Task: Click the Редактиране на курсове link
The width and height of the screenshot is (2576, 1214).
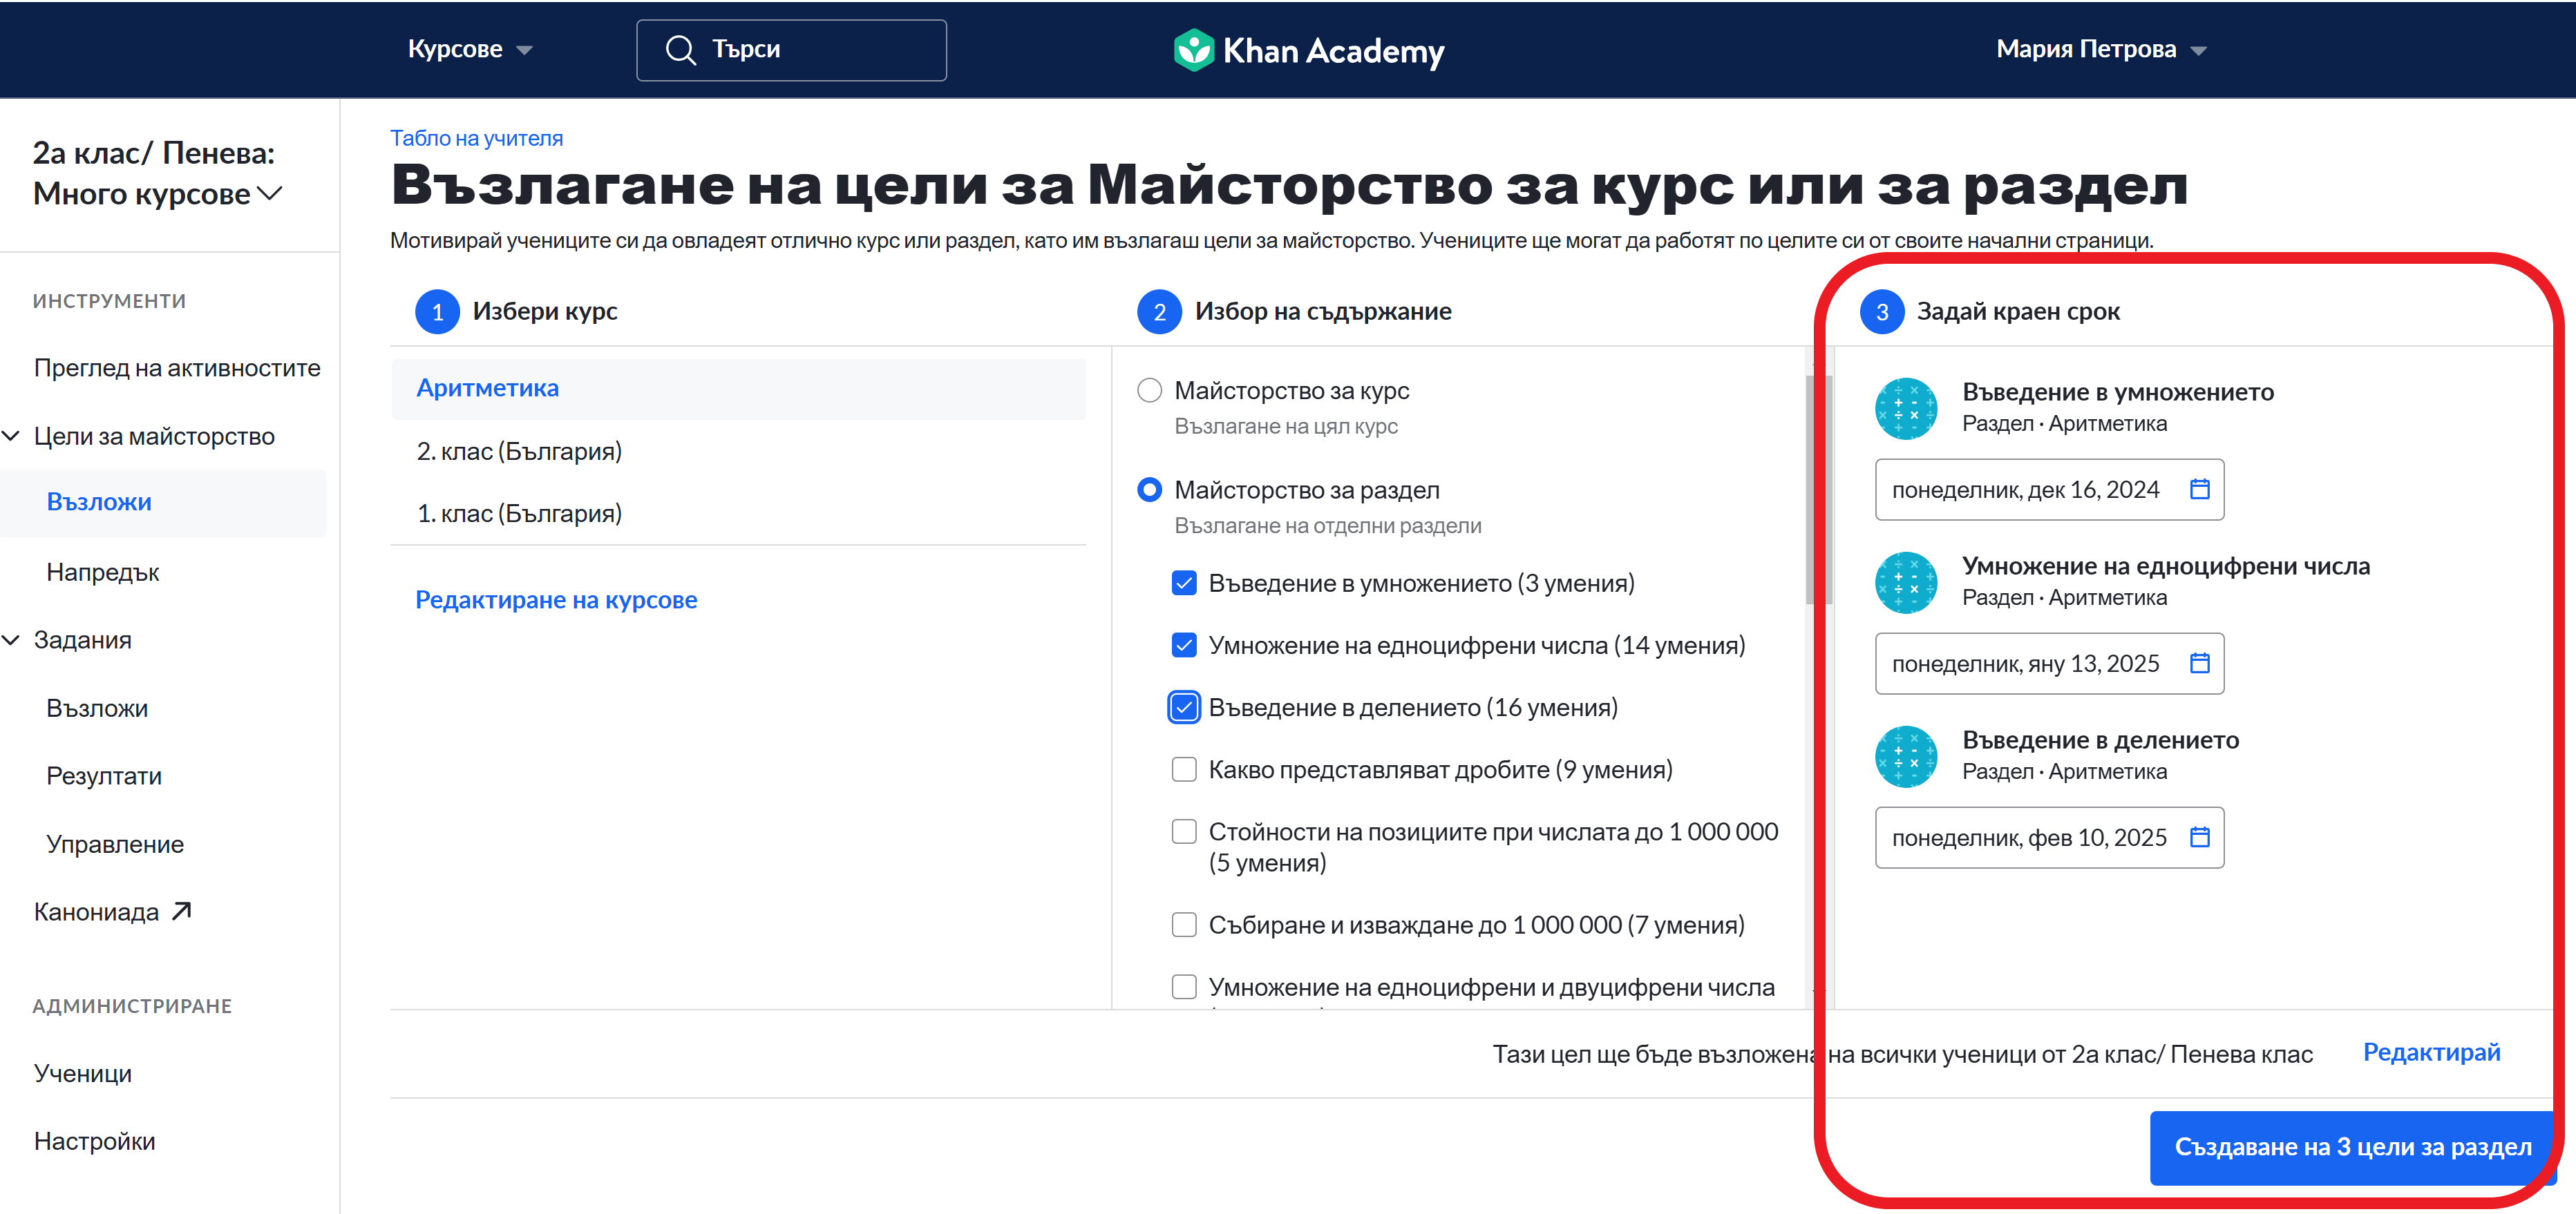Action: point(556,599)
